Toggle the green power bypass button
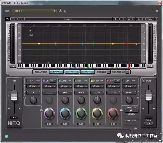Image resolution: width=163 pixels, height=143 pixels. click(6, 136)
